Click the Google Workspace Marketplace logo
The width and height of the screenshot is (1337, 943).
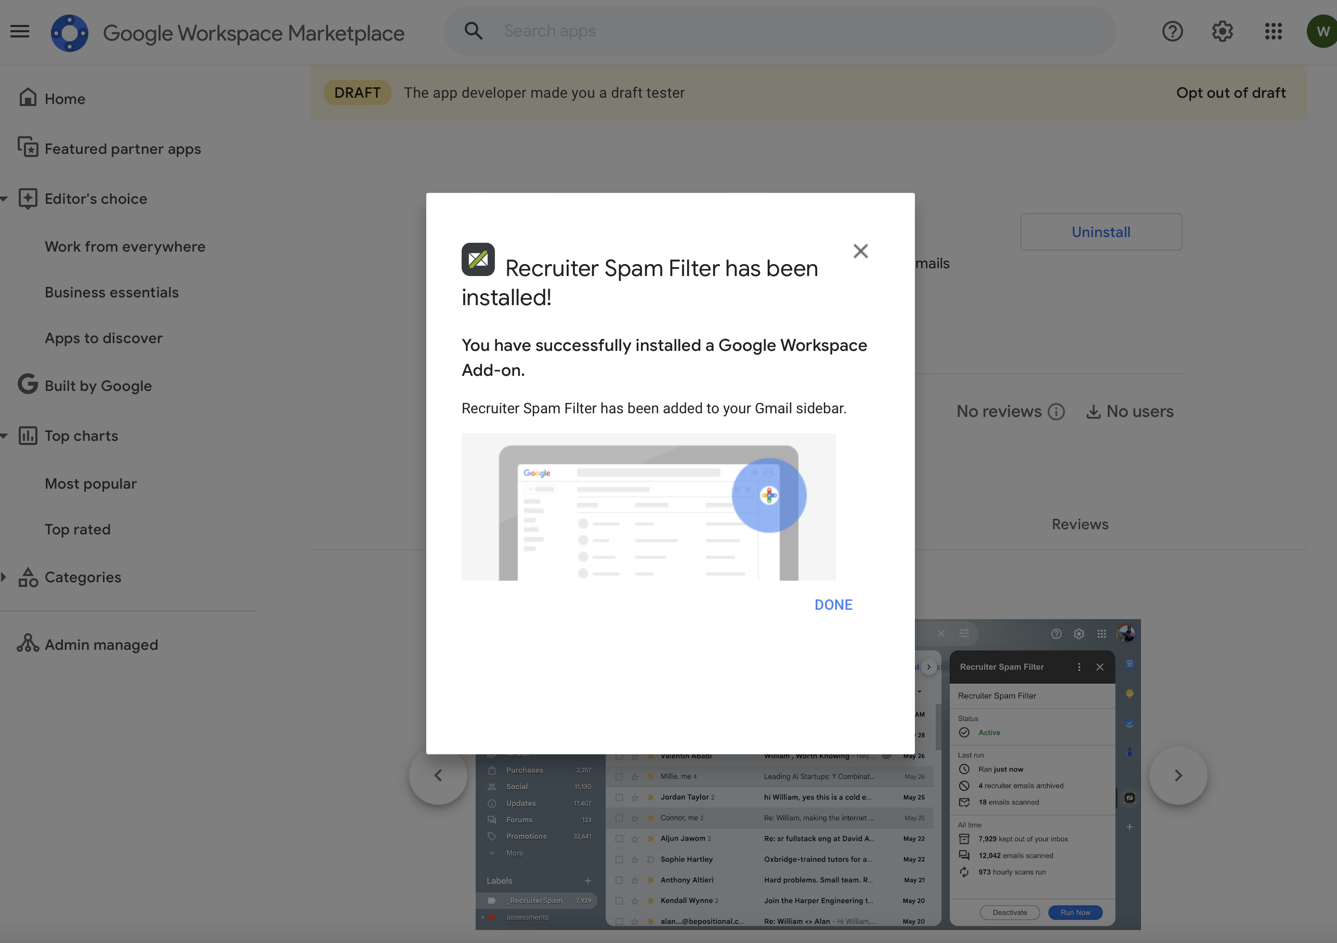tap(69, 33)
